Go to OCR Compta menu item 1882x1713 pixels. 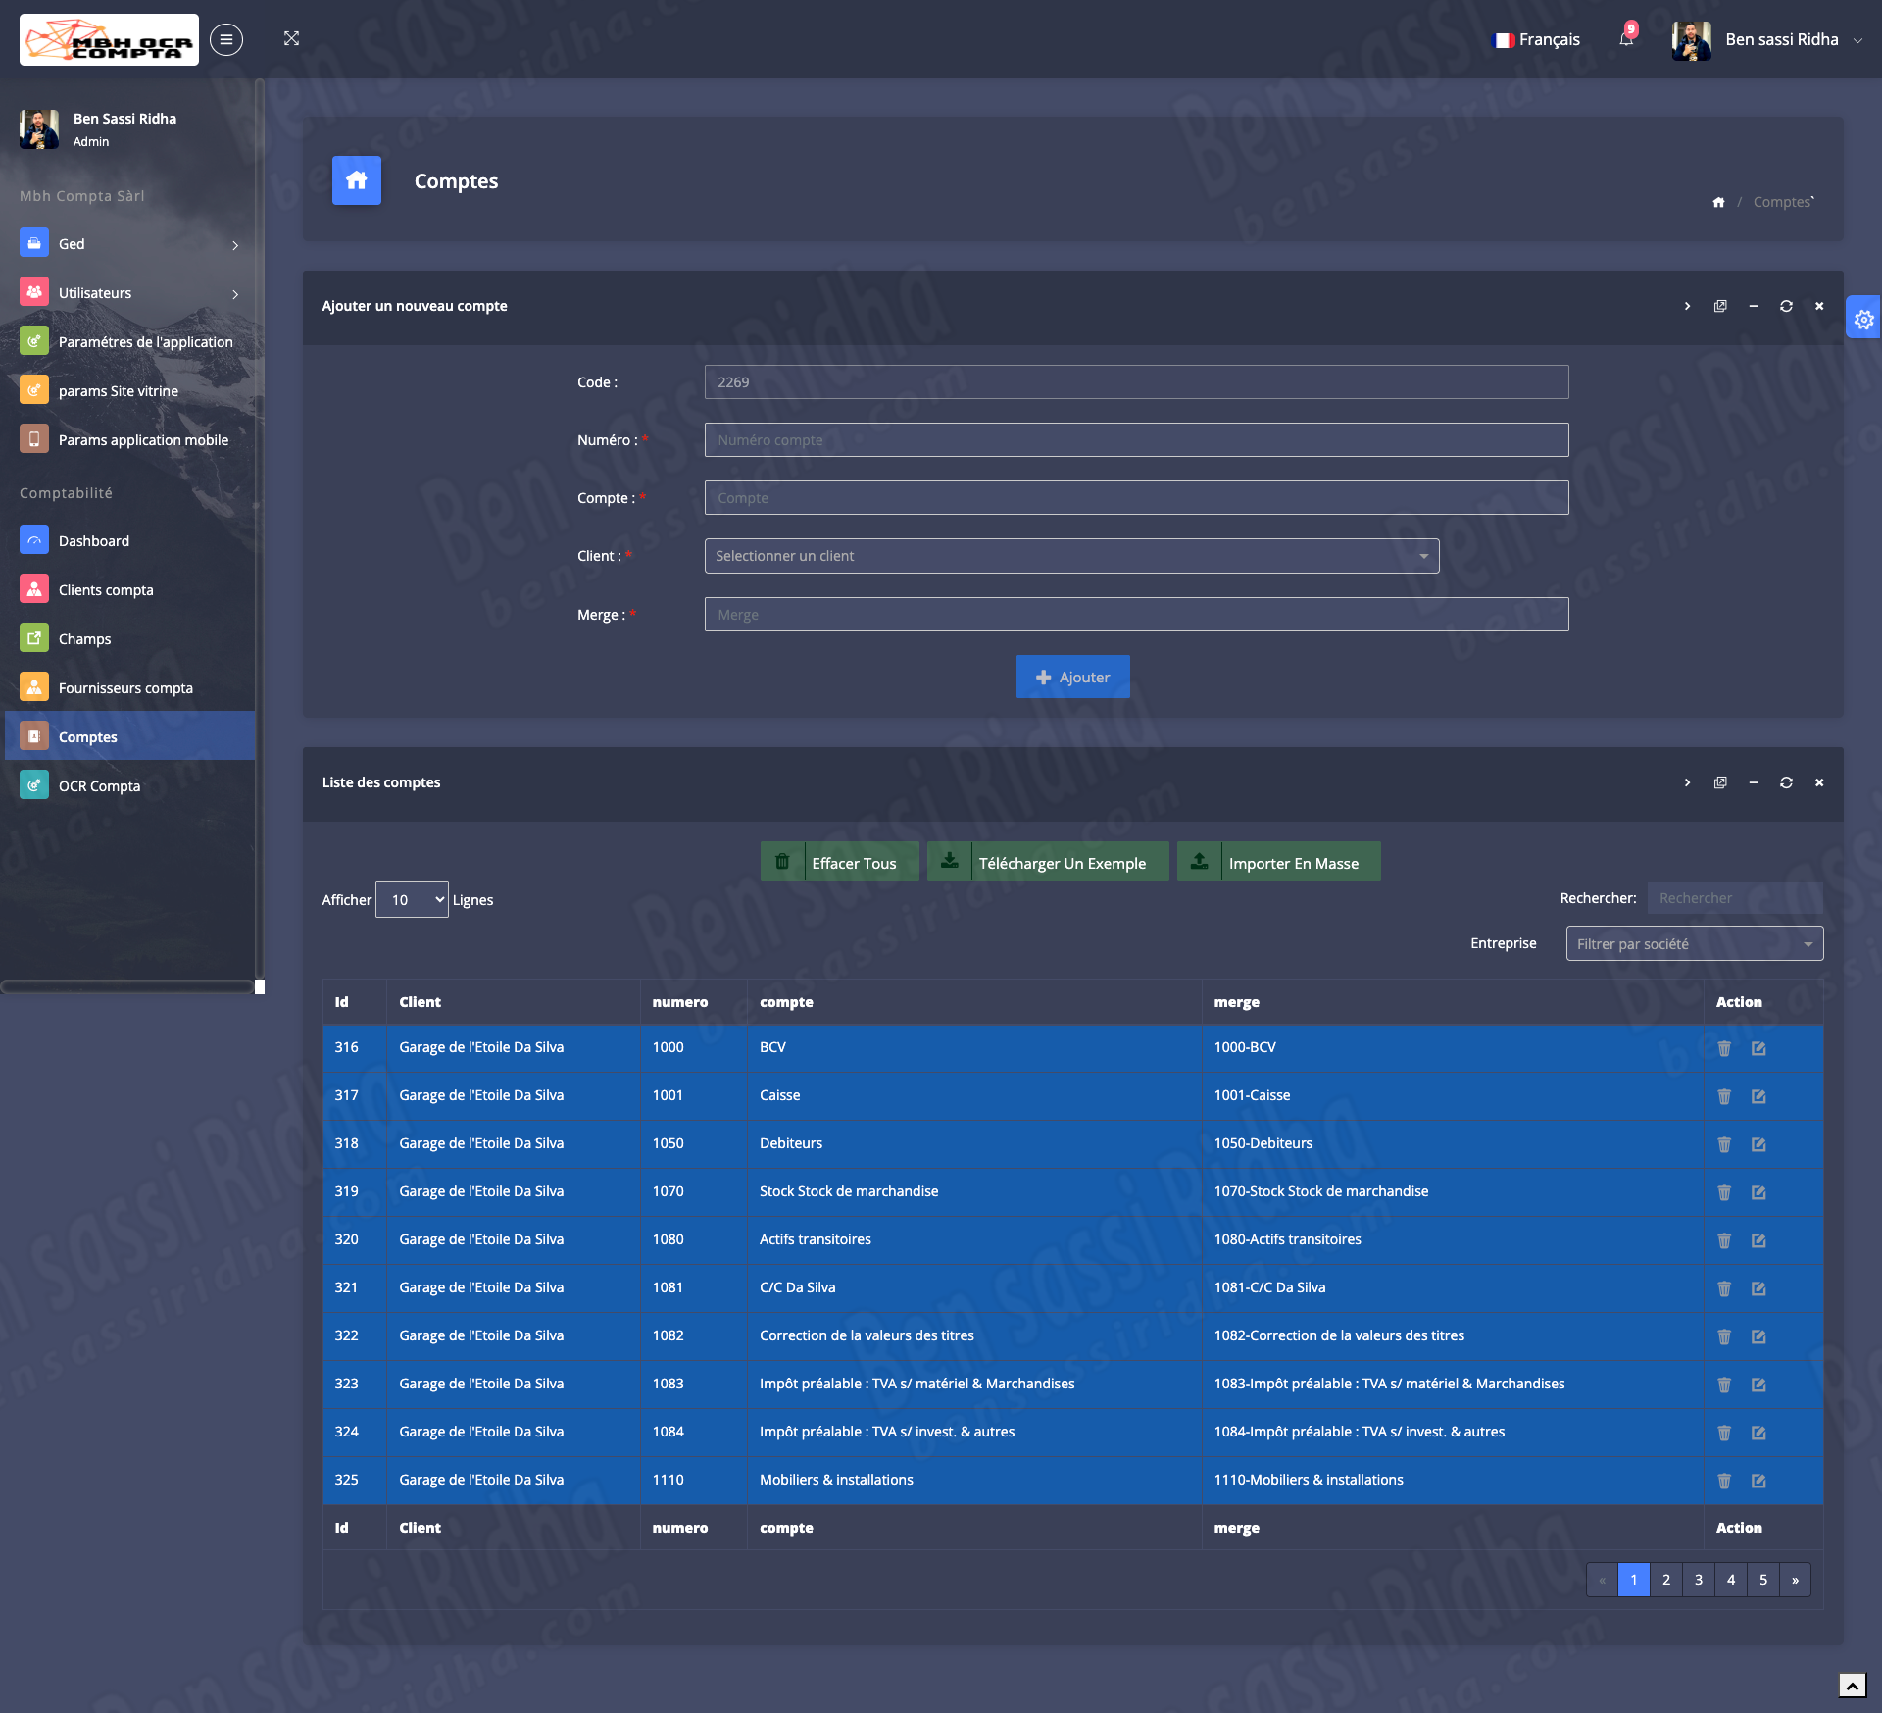99,786
